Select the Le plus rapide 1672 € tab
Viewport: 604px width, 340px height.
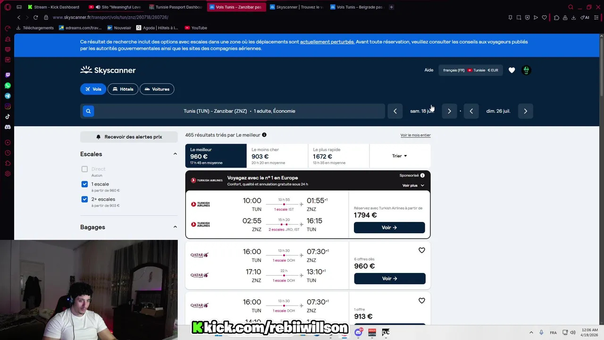[338, 156]
